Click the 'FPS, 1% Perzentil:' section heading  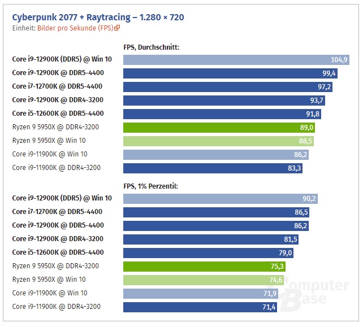coord(150,186)
